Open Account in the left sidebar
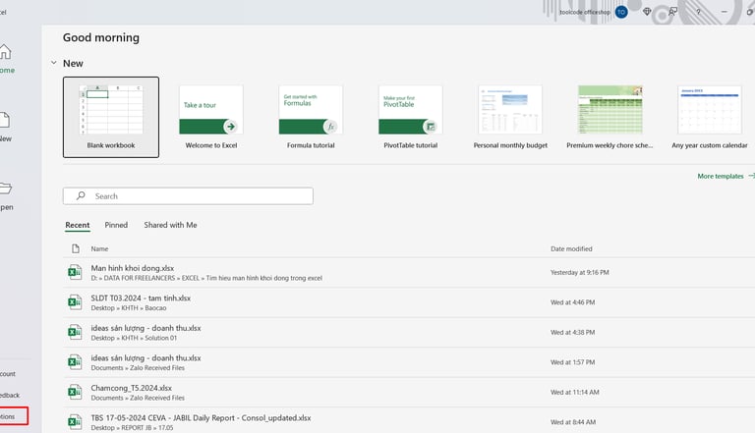The width and height of the screenshot is (755, 433). [8, 374]
